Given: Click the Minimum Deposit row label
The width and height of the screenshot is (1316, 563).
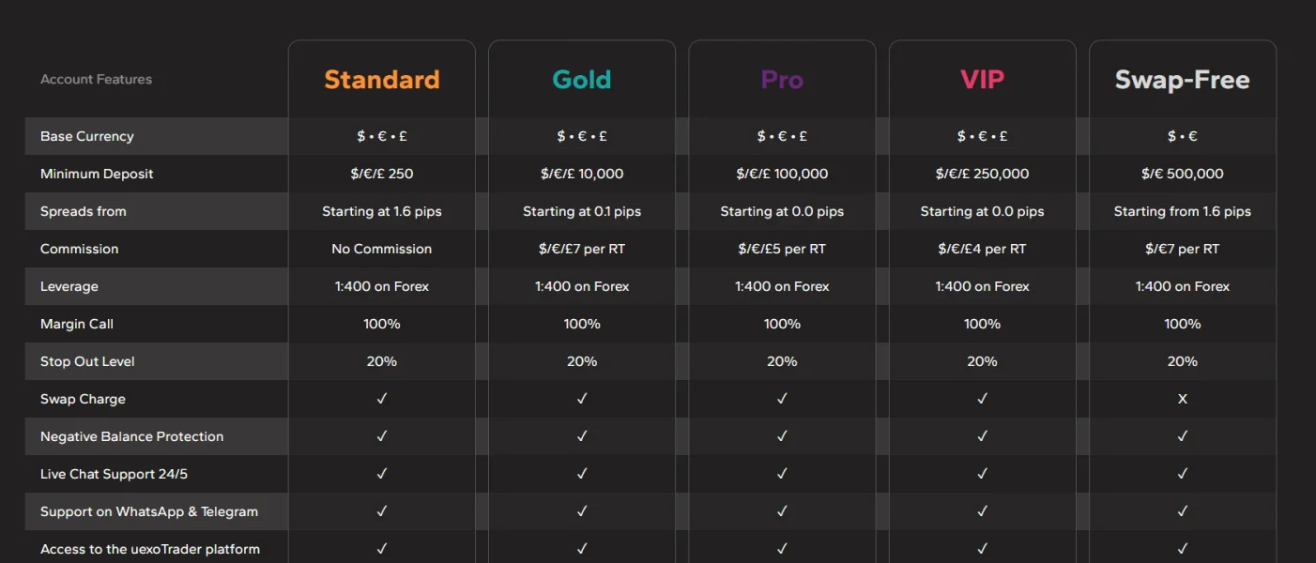Looking at the screenshot, I should pos(97,174).
